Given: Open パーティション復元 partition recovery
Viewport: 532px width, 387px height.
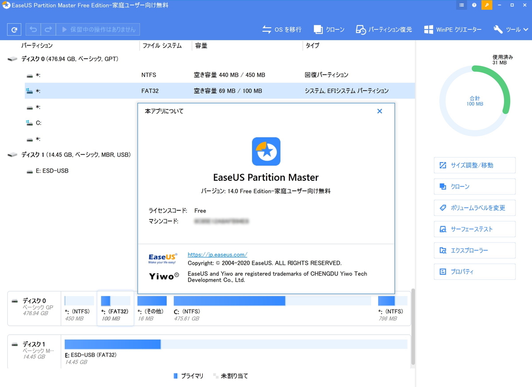Looking at the screenshot, I should (383, 30).
